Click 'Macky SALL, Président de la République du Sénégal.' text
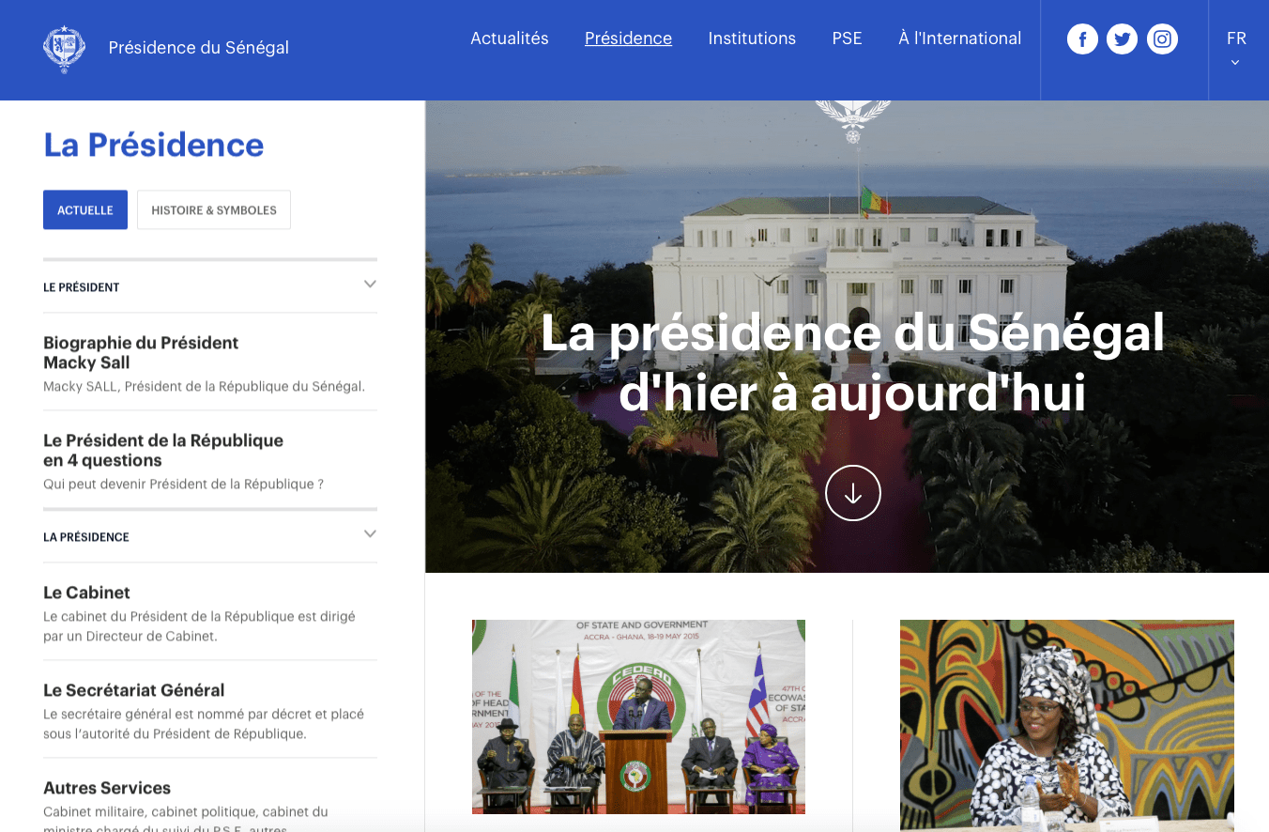This screenshot has width=1269, height=832. coord(204,386)
